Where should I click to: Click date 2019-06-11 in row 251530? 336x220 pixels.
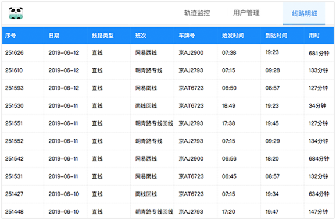pyautogui.click(x=63, y=105)
